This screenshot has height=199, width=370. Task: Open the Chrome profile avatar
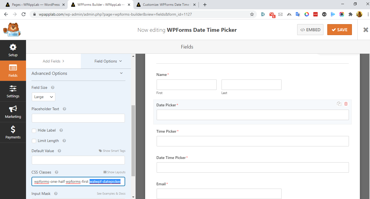(x=359, y=14)
